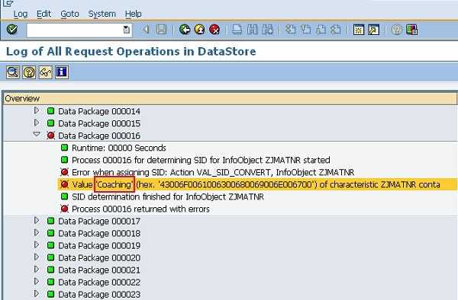Image resolution: width=458 pixels, height=300 pixels.
Task: Expand Data Package 000020 node
Action: coord(37,257)
